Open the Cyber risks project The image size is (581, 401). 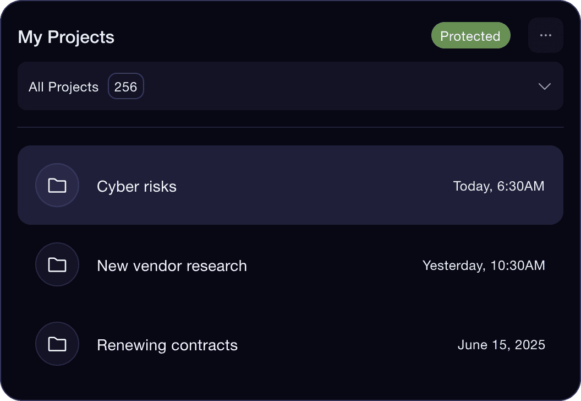[x=136, y=187]
